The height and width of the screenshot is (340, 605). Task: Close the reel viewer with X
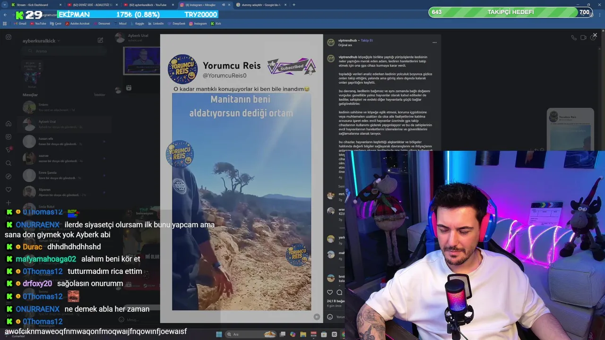point(595,35)
